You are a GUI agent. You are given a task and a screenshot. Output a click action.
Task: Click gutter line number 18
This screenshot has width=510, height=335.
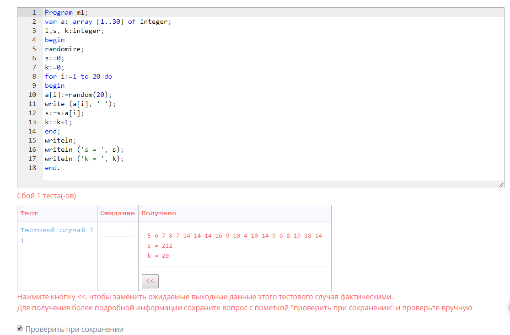click(x=32, y=168)
